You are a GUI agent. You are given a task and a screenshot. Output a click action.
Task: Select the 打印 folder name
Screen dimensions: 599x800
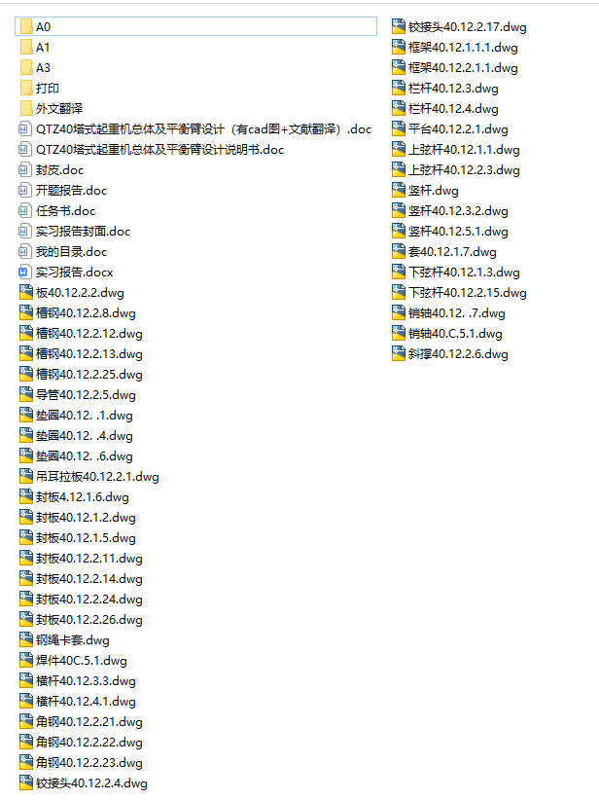(x=48, y=89)
